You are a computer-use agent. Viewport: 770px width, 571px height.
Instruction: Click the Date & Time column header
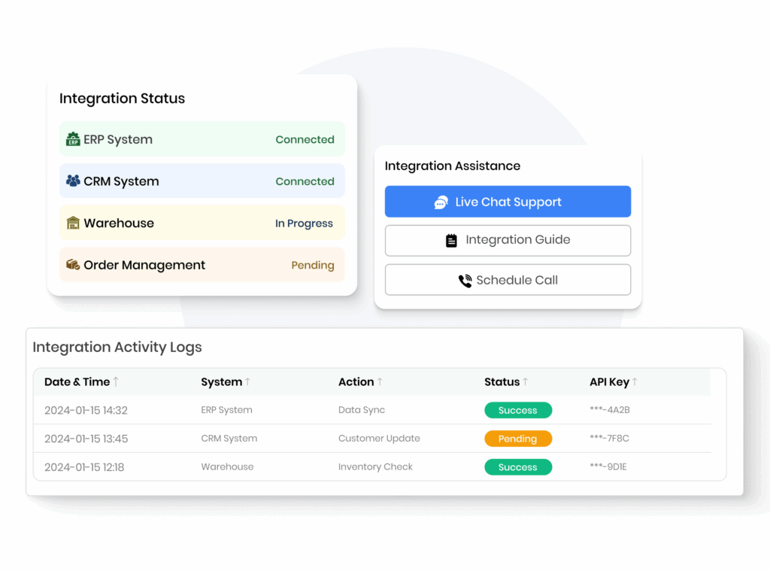point(77,382)
